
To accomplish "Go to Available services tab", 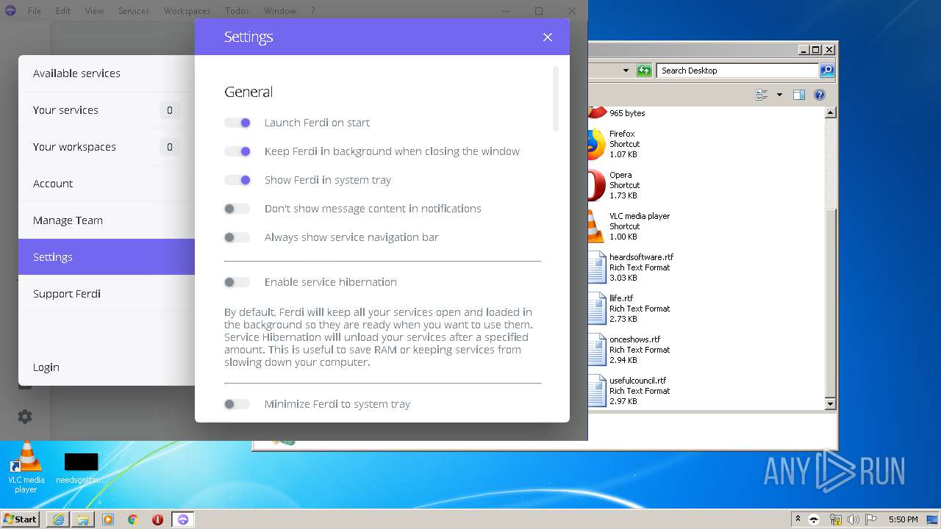I will pyautogui.click(x=107, y=73).
